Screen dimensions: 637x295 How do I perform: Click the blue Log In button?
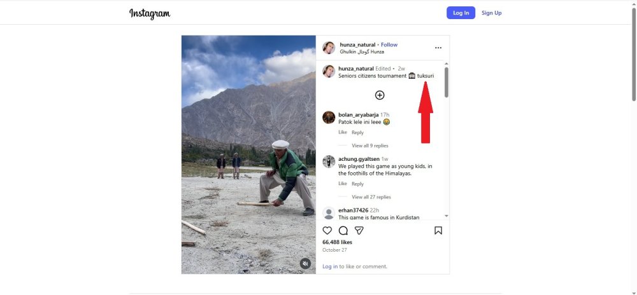[461, 13]
